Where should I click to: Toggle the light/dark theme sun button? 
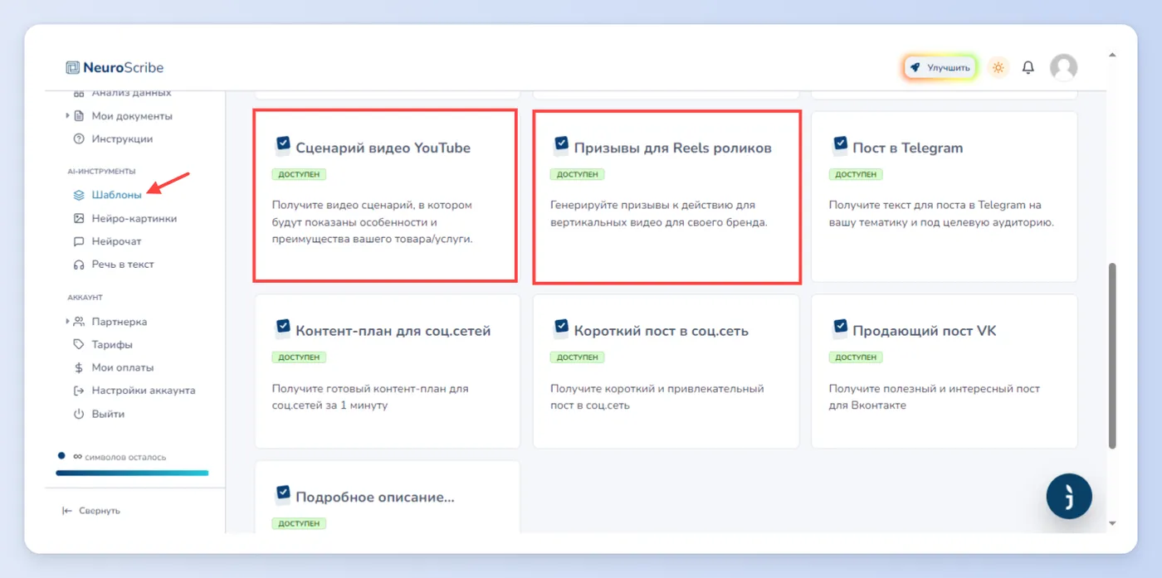coord(998,67)
